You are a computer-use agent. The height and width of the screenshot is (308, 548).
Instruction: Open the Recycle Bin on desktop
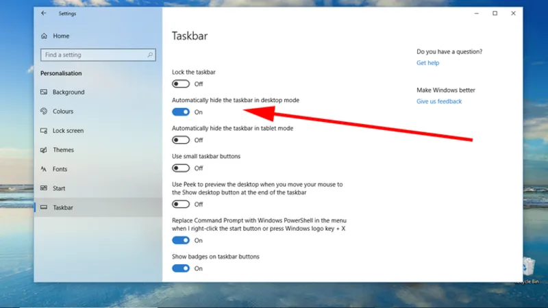coord(527,270)
